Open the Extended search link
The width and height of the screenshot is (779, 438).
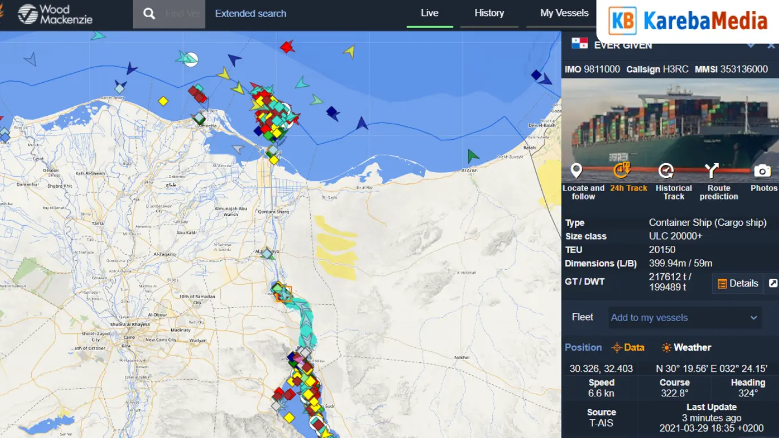click(x=250, y=14)
